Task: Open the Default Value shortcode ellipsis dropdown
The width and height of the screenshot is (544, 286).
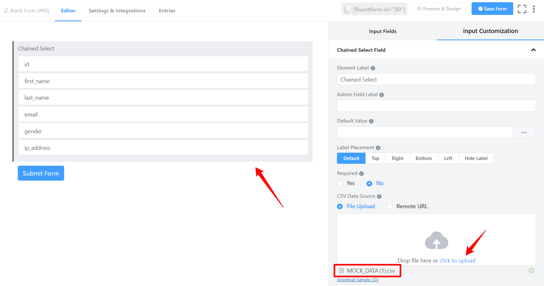Action: (524, 132)
